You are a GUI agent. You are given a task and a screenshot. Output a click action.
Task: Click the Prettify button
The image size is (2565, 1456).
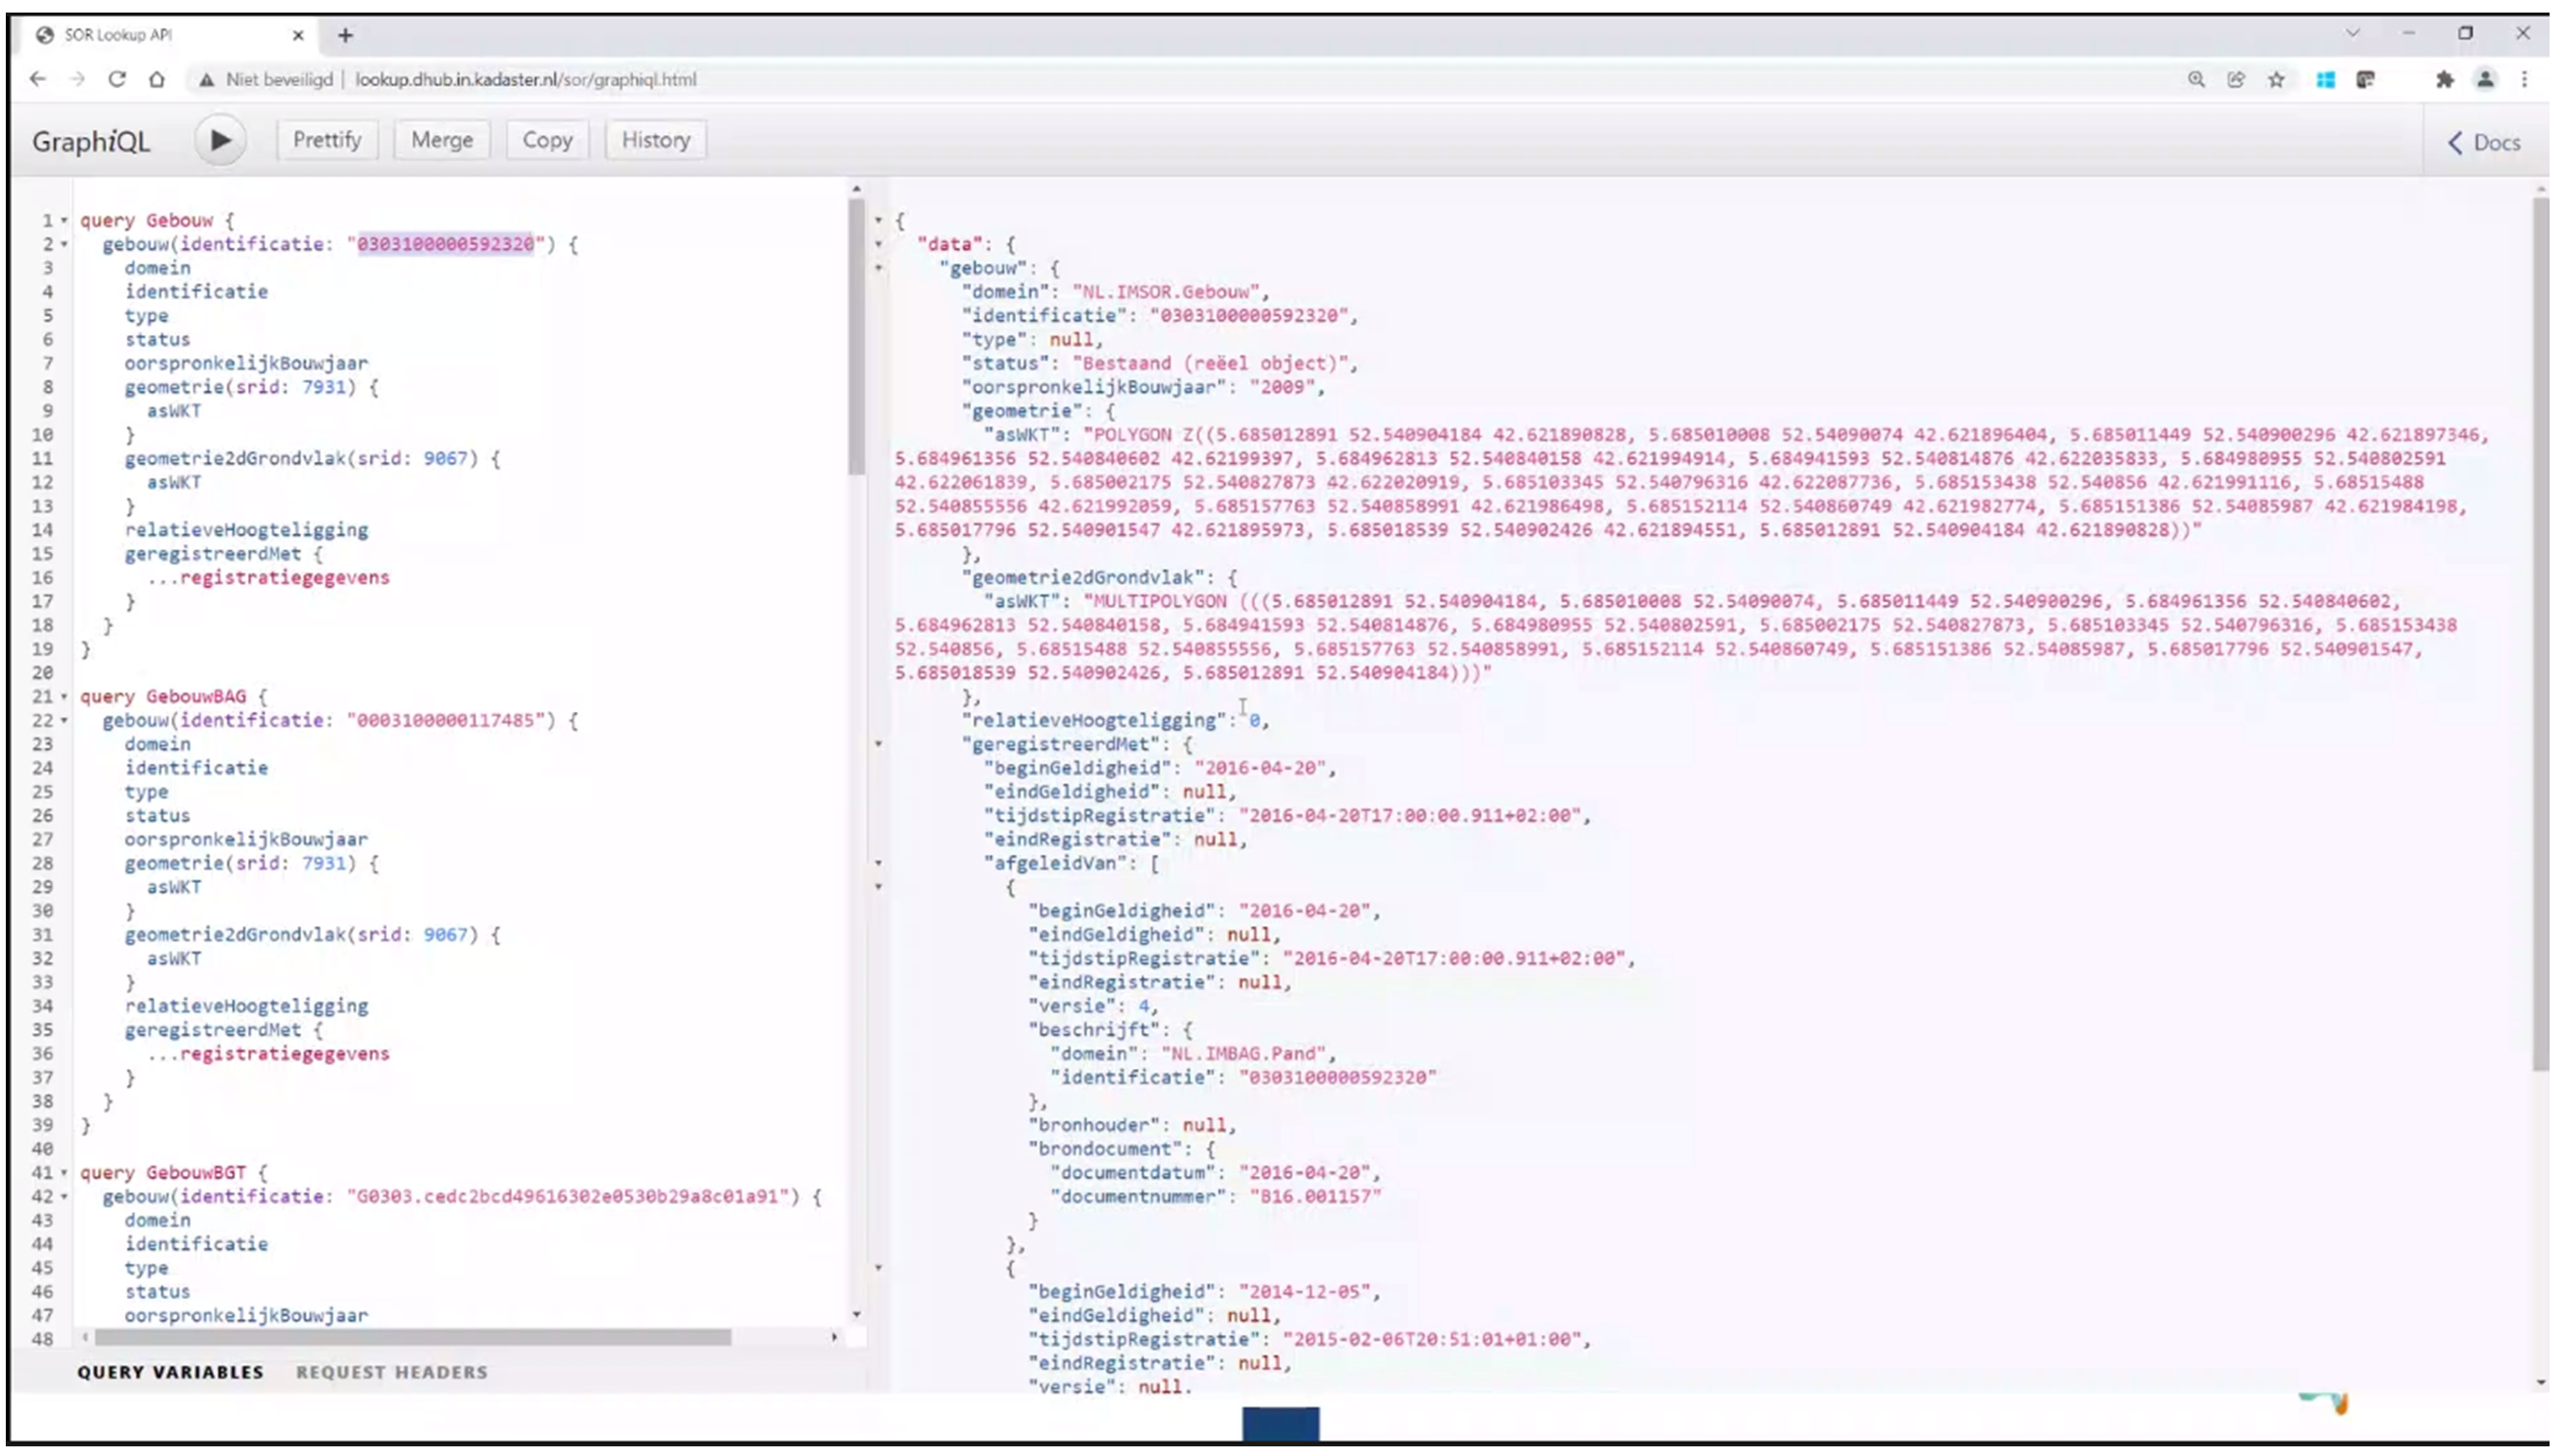(x=327, y=140)
